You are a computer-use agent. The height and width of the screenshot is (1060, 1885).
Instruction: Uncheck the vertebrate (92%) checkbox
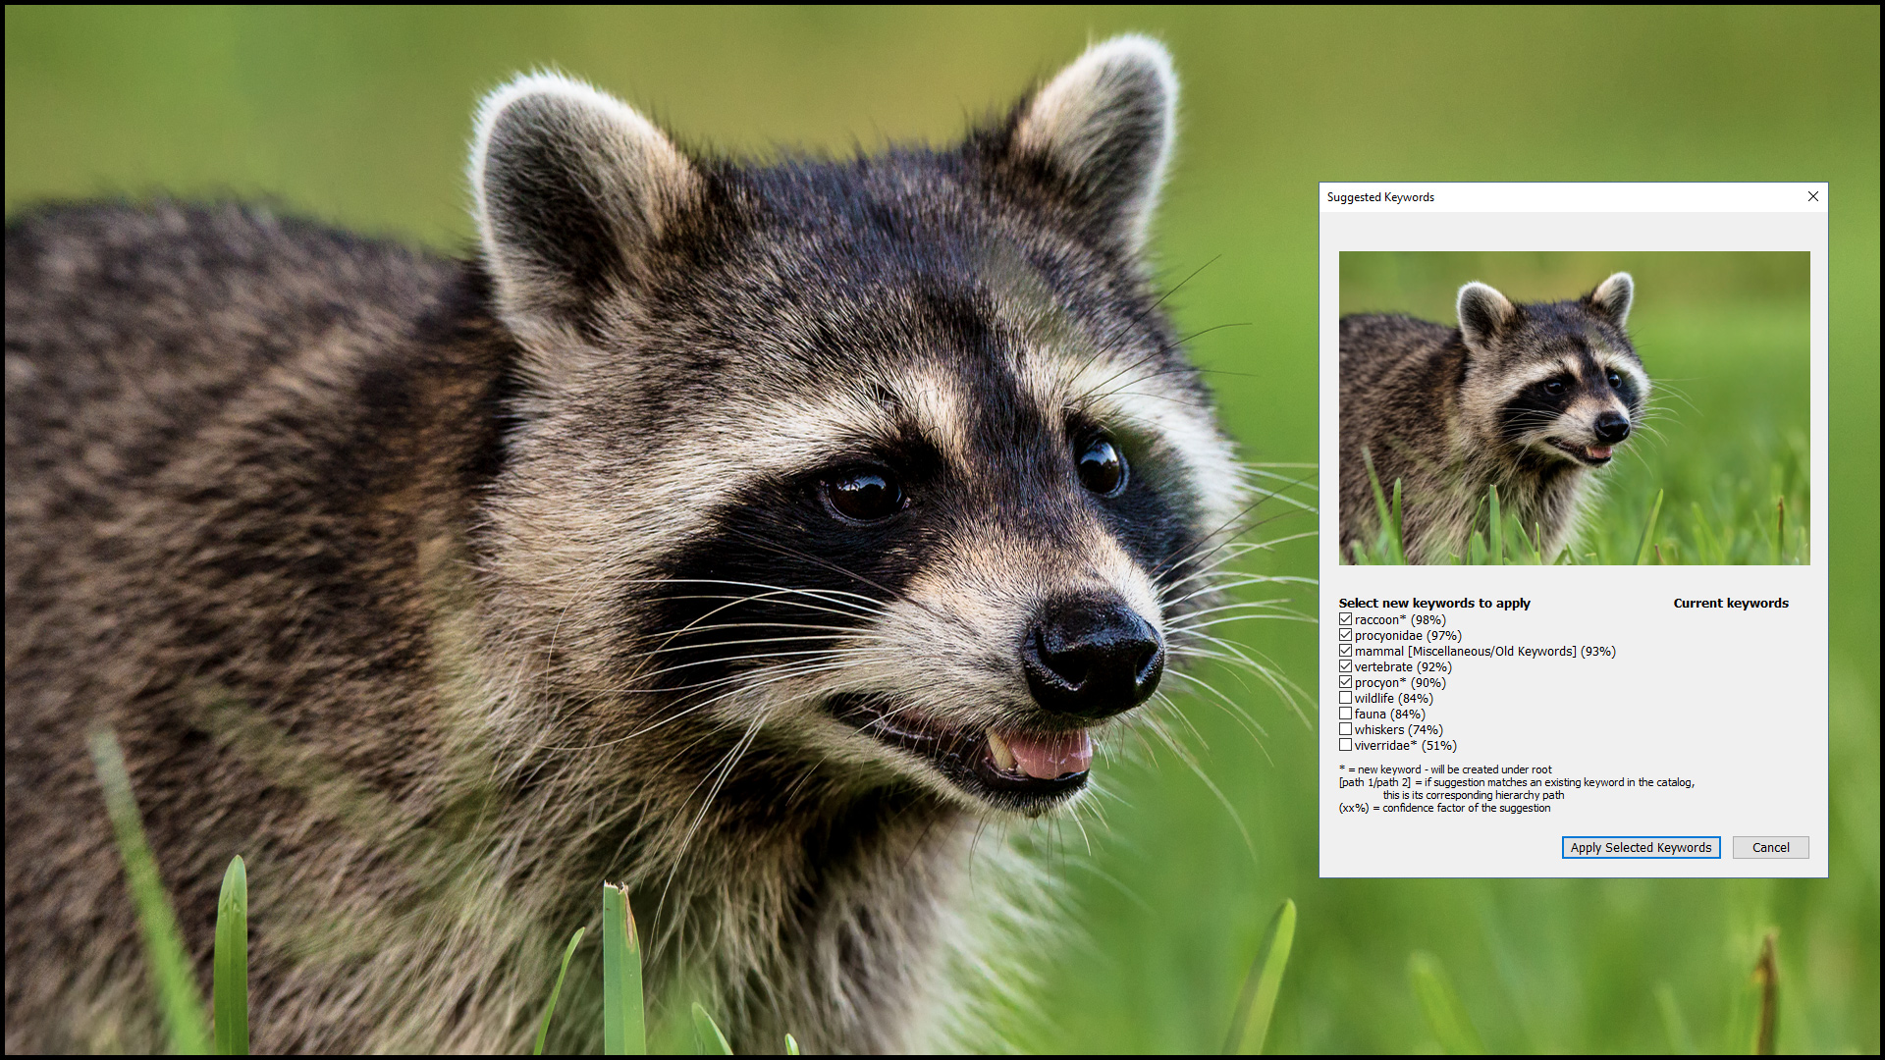click(1345, 666)
